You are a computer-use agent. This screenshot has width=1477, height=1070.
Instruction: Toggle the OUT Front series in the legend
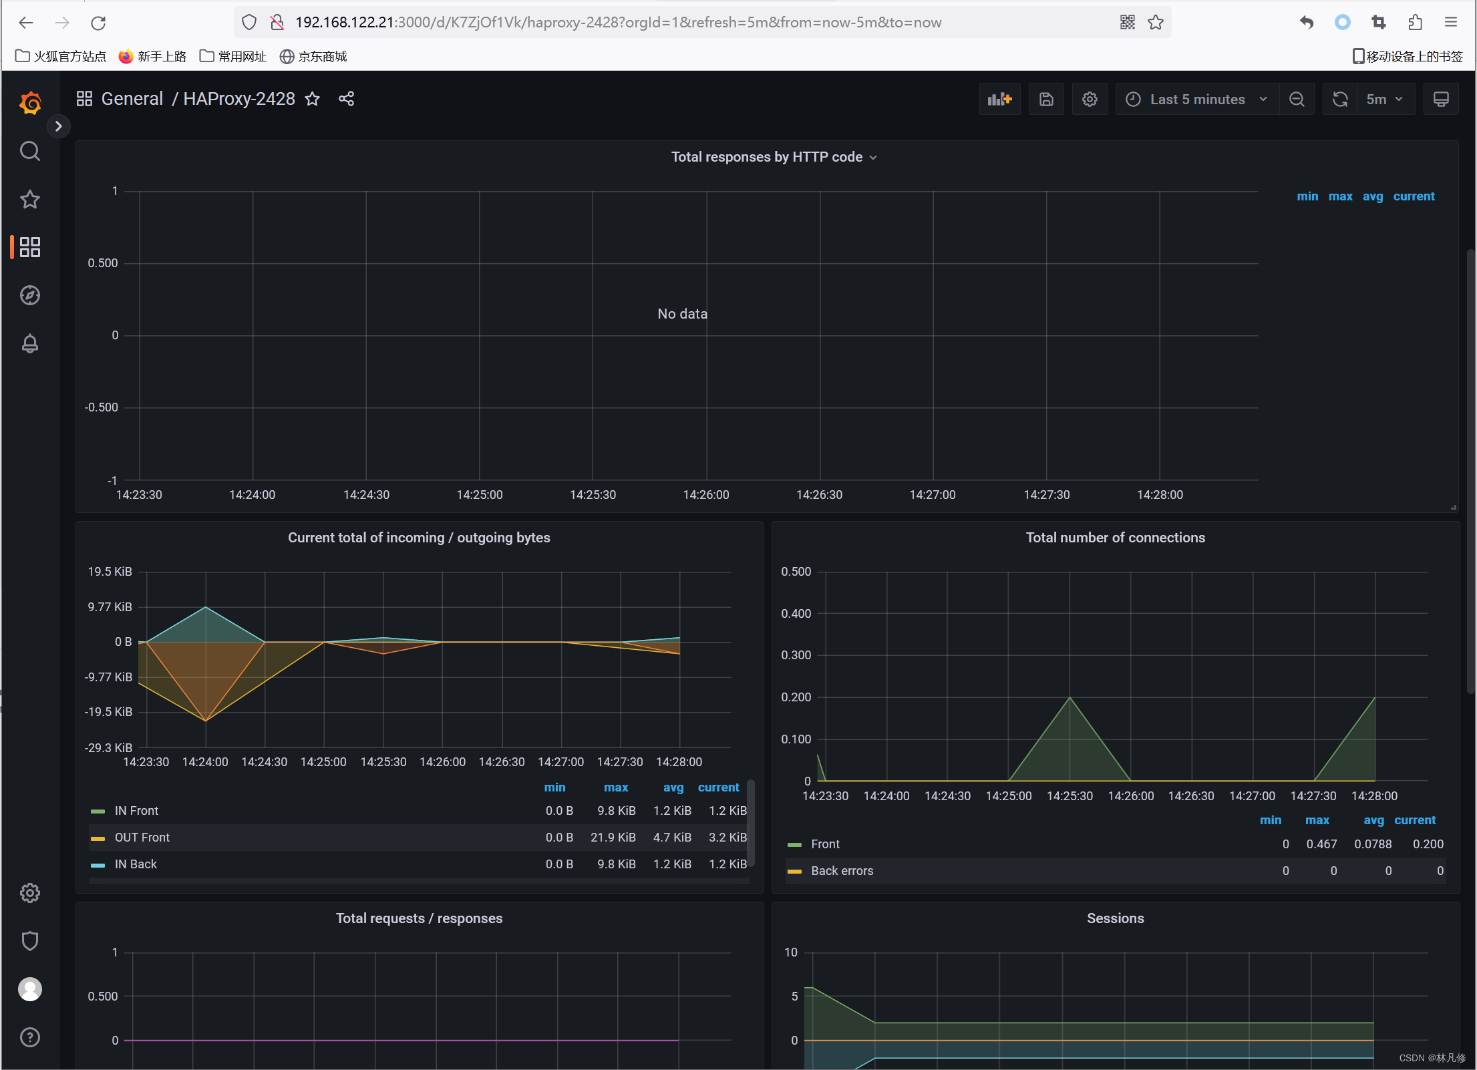(142, 838)
